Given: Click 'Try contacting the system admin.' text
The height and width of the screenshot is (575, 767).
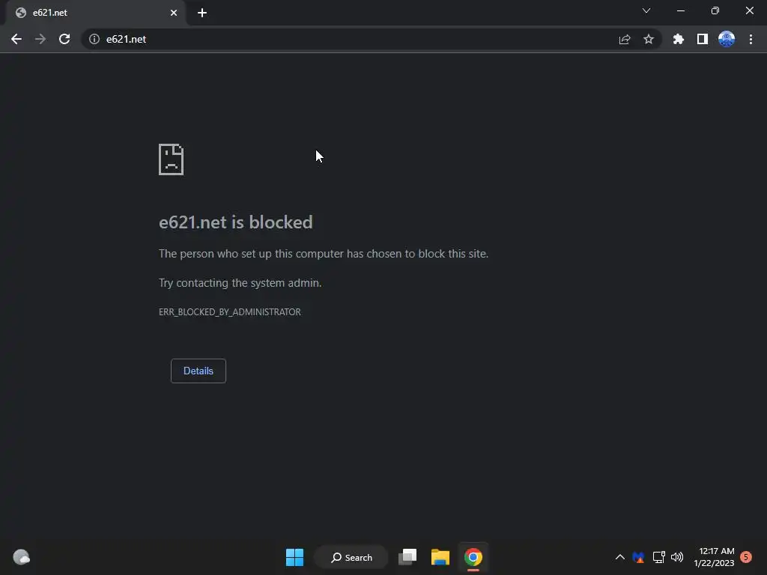Looking at the screenshot, I should click(x=240, y=282).
